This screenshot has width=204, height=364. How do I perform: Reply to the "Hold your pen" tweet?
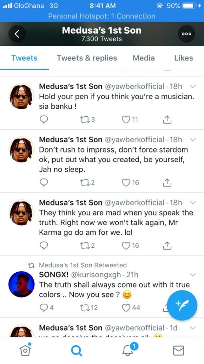click(x=44, y=119)
